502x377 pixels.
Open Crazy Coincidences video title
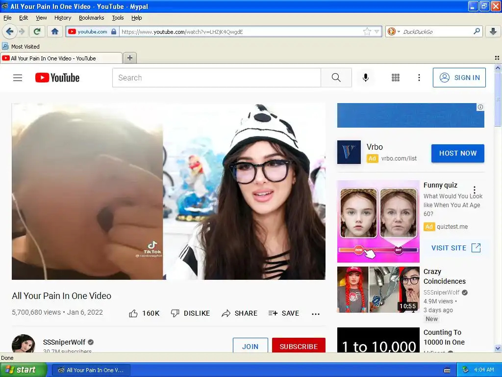tap(444, 276)
